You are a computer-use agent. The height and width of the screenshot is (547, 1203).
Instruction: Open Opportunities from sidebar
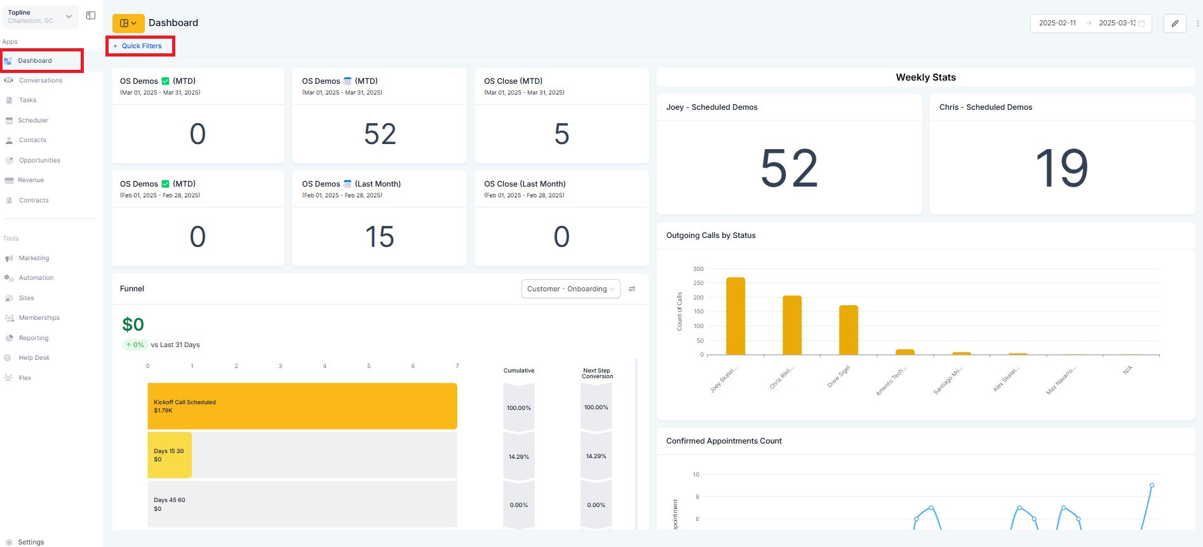(x=39, y=161)
